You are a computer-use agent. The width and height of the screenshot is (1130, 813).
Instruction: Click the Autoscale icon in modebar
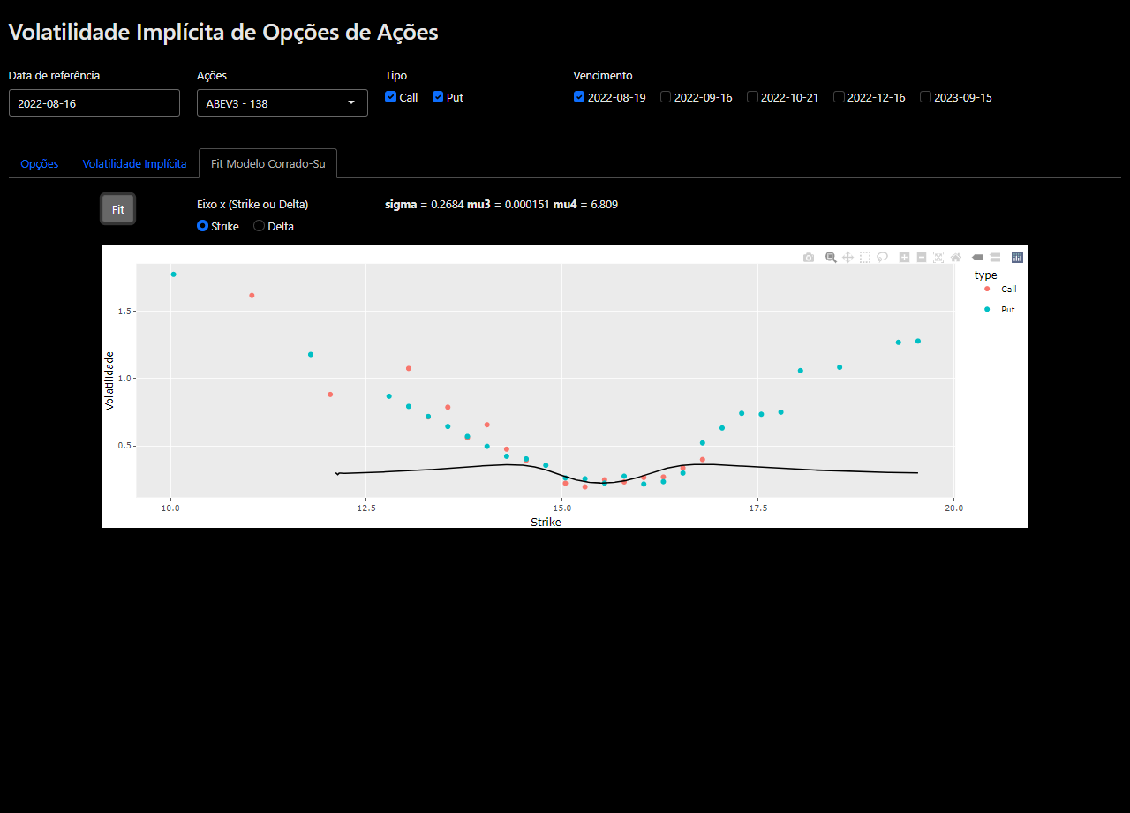tap(938, 258)
